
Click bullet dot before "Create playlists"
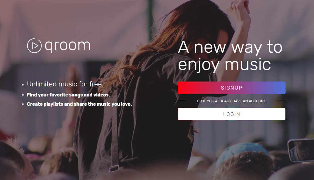coord(23,104)
